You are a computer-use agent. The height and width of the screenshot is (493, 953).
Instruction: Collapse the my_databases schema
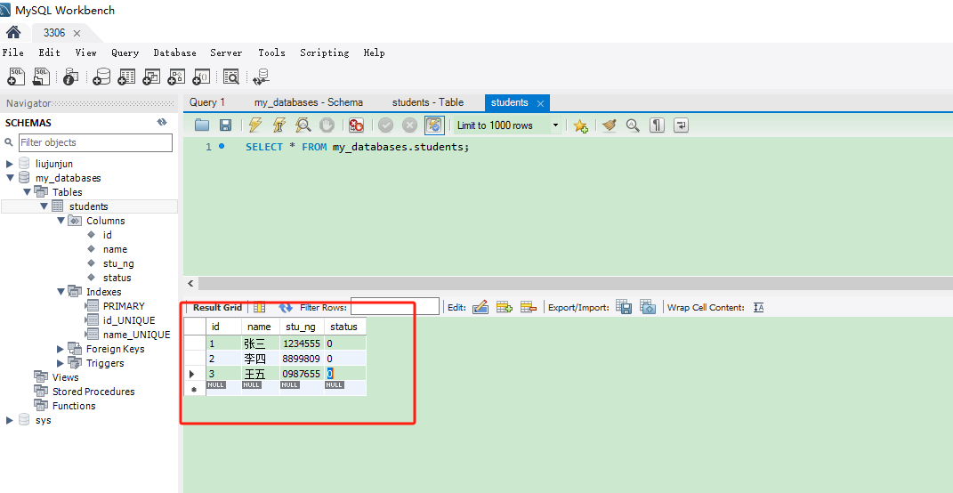(10, 178)
